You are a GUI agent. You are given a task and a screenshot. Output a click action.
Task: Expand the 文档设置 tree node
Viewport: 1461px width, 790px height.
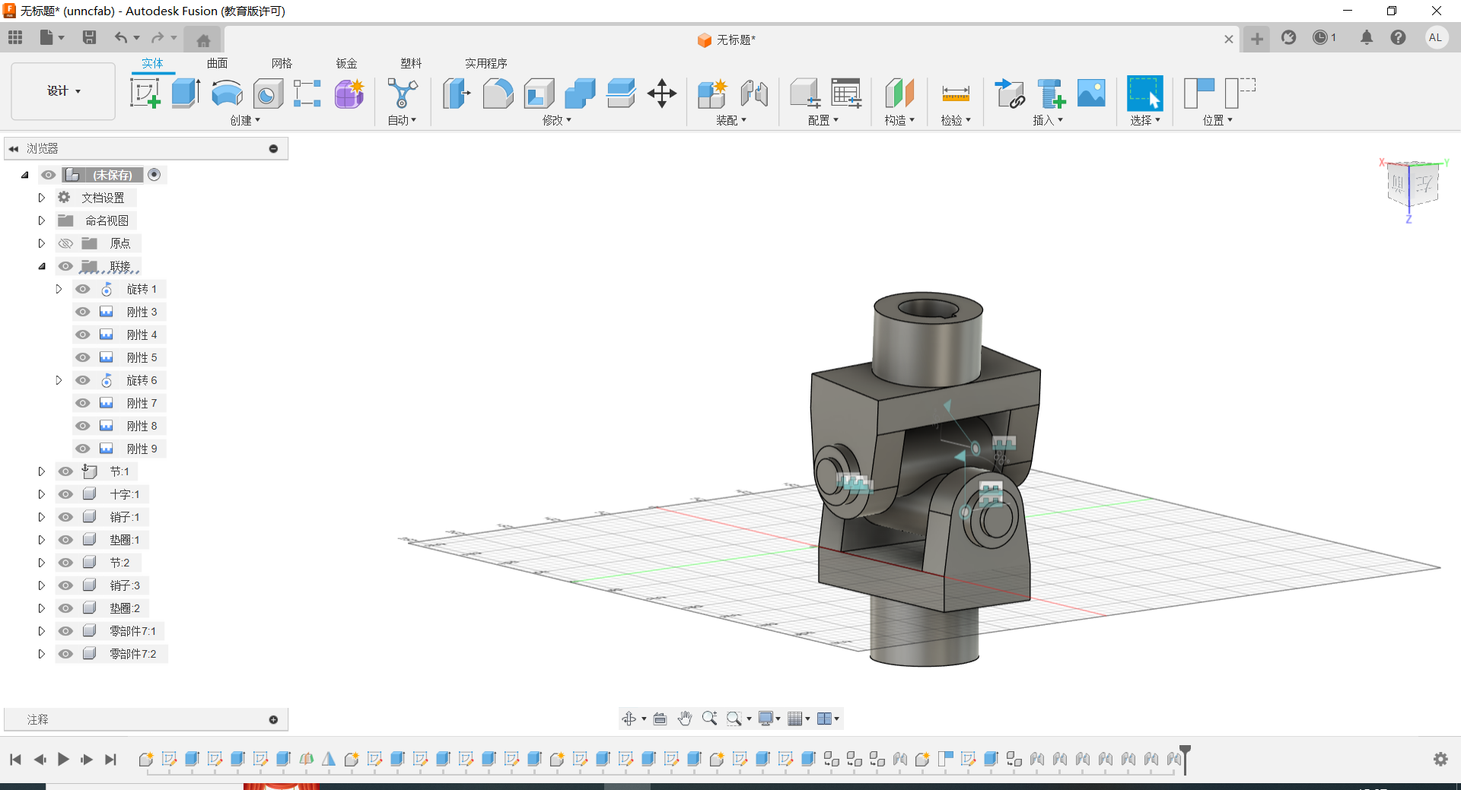click(42, 198)
